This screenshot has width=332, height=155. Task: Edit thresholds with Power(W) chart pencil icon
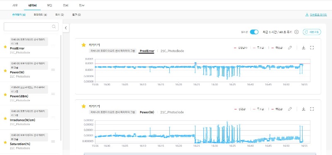pos(290,109)
